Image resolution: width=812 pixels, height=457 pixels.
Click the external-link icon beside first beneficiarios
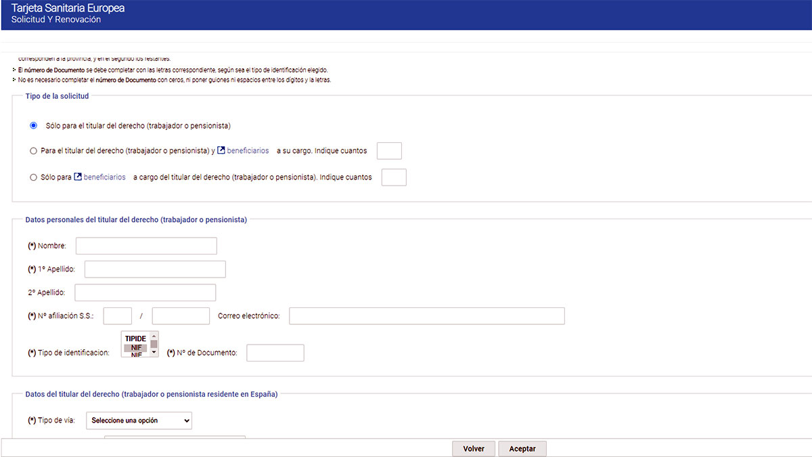pyautogui.click(x=221, y=150)
